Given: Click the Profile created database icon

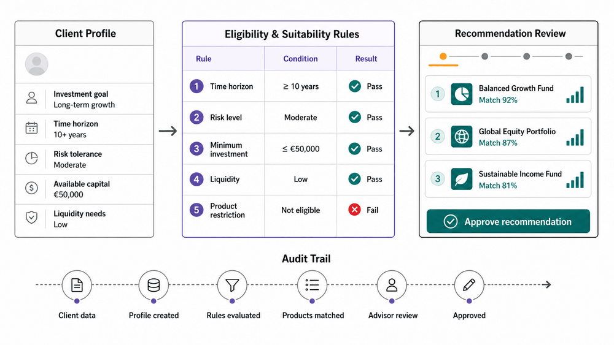Looking at the screenshot, I should 153,285.
